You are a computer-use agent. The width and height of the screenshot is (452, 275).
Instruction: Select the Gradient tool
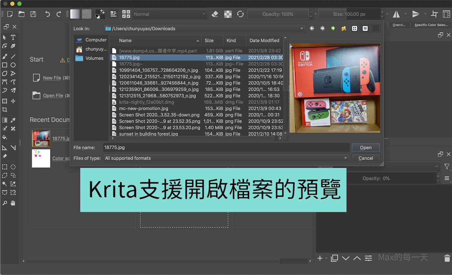point(5,120)
